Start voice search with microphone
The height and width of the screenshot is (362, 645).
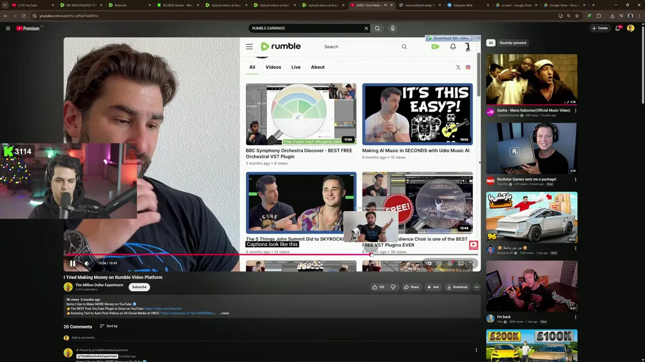click(393, 28)
